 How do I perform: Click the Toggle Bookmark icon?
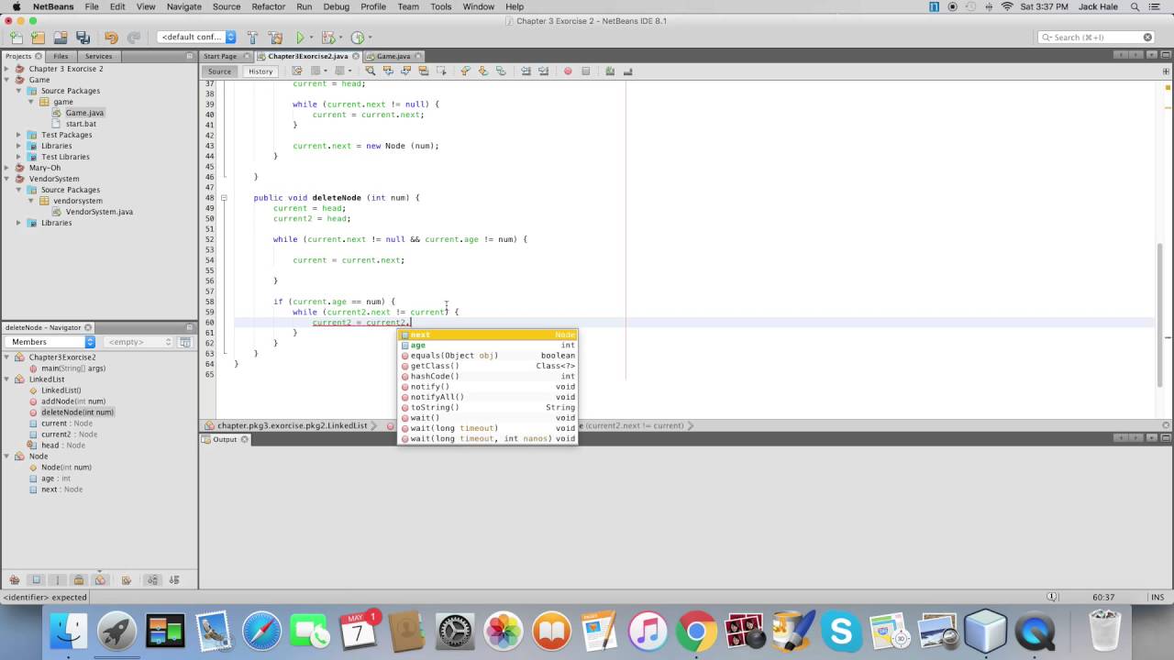[x=501, y=71]
